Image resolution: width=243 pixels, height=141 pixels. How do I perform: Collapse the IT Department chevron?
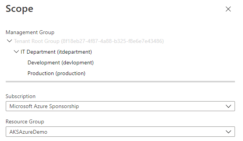16,52
